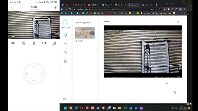
Task: Mute the speaker in the phone app
Action: pyautogui.click(x=13, y=43)
